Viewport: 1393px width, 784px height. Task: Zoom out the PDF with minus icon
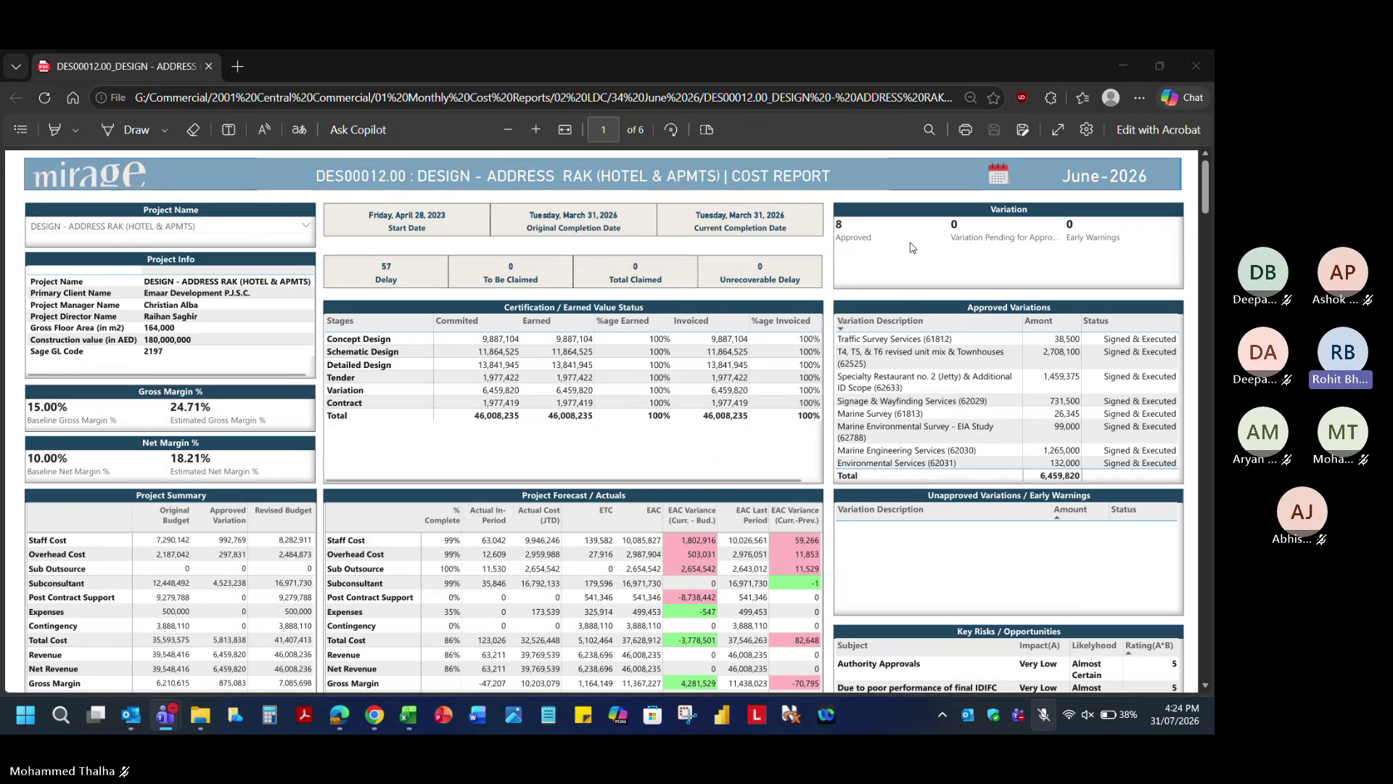508,130
